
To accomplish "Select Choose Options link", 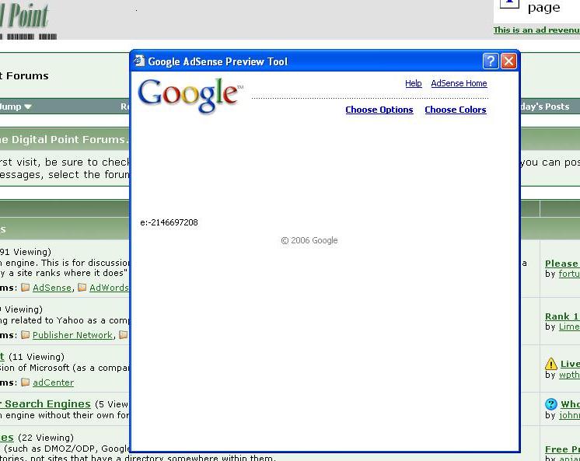I will (x=379, y=110).
